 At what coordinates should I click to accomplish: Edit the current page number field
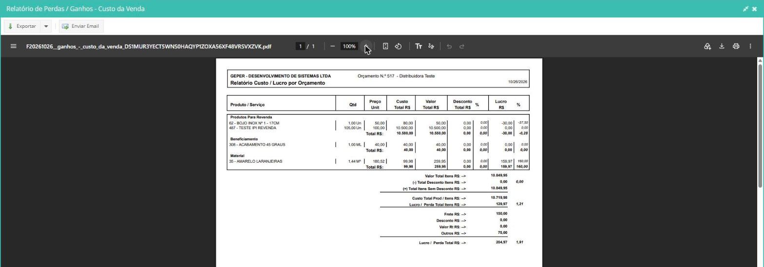301,46
